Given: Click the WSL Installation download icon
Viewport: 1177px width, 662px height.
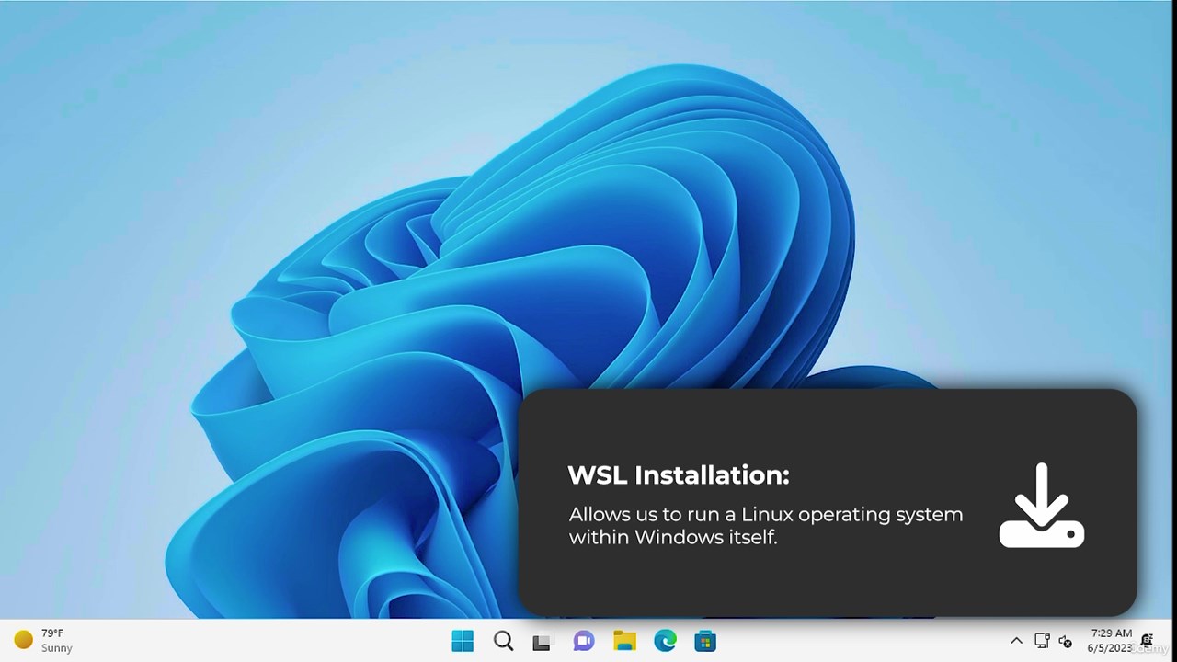Looking at the screenshot, I should pyautogui.click(x=1042, y=505).
